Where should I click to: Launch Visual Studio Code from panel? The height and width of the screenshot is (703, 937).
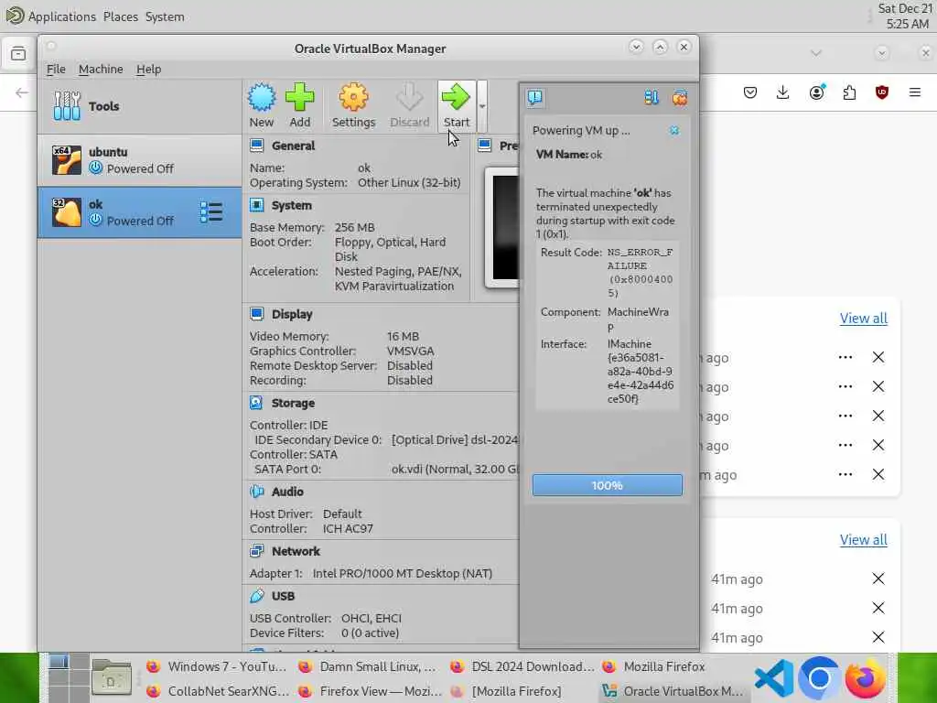[774, 678]
